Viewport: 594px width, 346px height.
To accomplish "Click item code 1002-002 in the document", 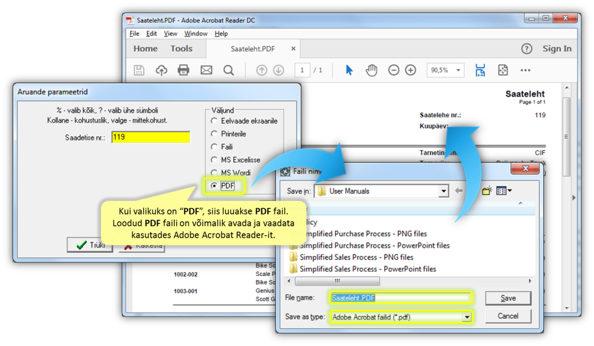I will click(185, 274).
